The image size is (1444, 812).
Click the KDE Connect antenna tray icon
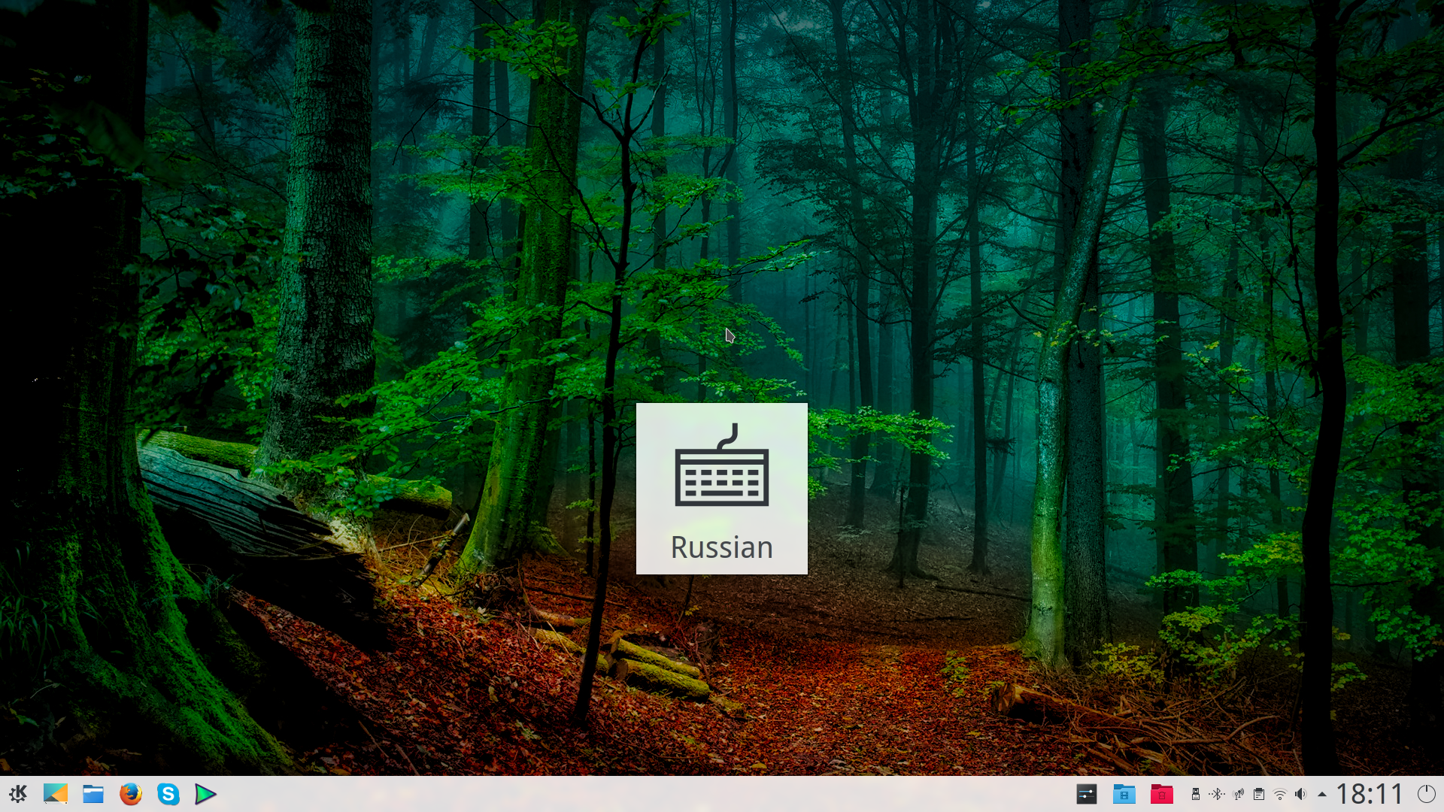coord(1238,794)
